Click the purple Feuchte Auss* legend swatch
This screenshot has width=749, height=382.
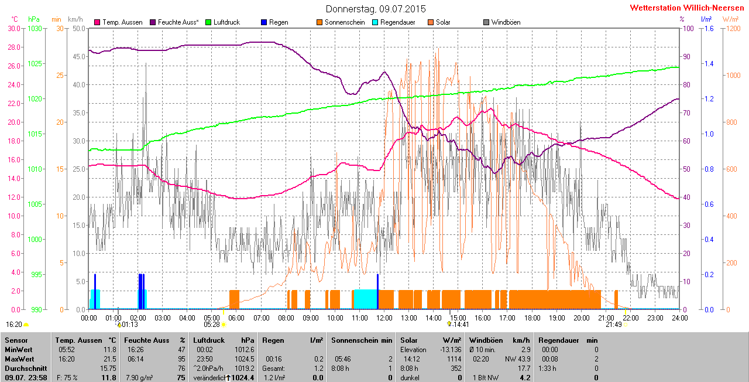[x=153, y=22]
